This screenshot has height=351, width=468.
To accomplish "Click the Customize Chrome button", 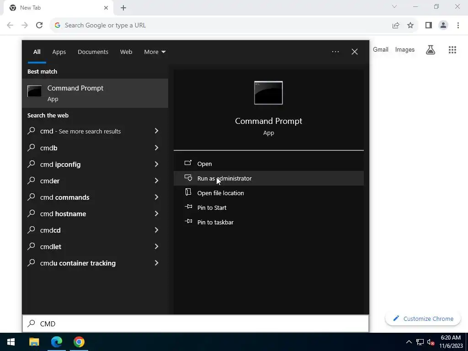I will pos(423,319).
